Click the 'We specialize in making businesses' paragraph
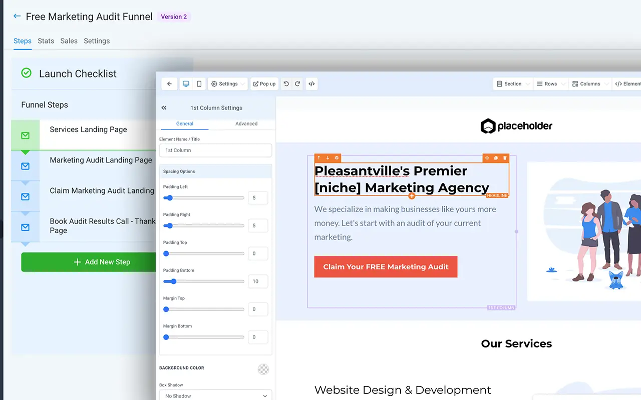641x400 pixels. pyautogui.click(x=405, y=223)
